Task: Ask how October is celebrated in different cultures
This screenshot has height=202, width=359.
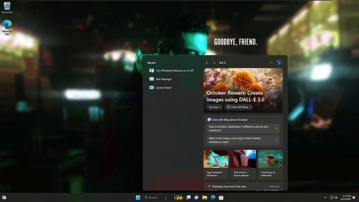Action: (243, 128)
